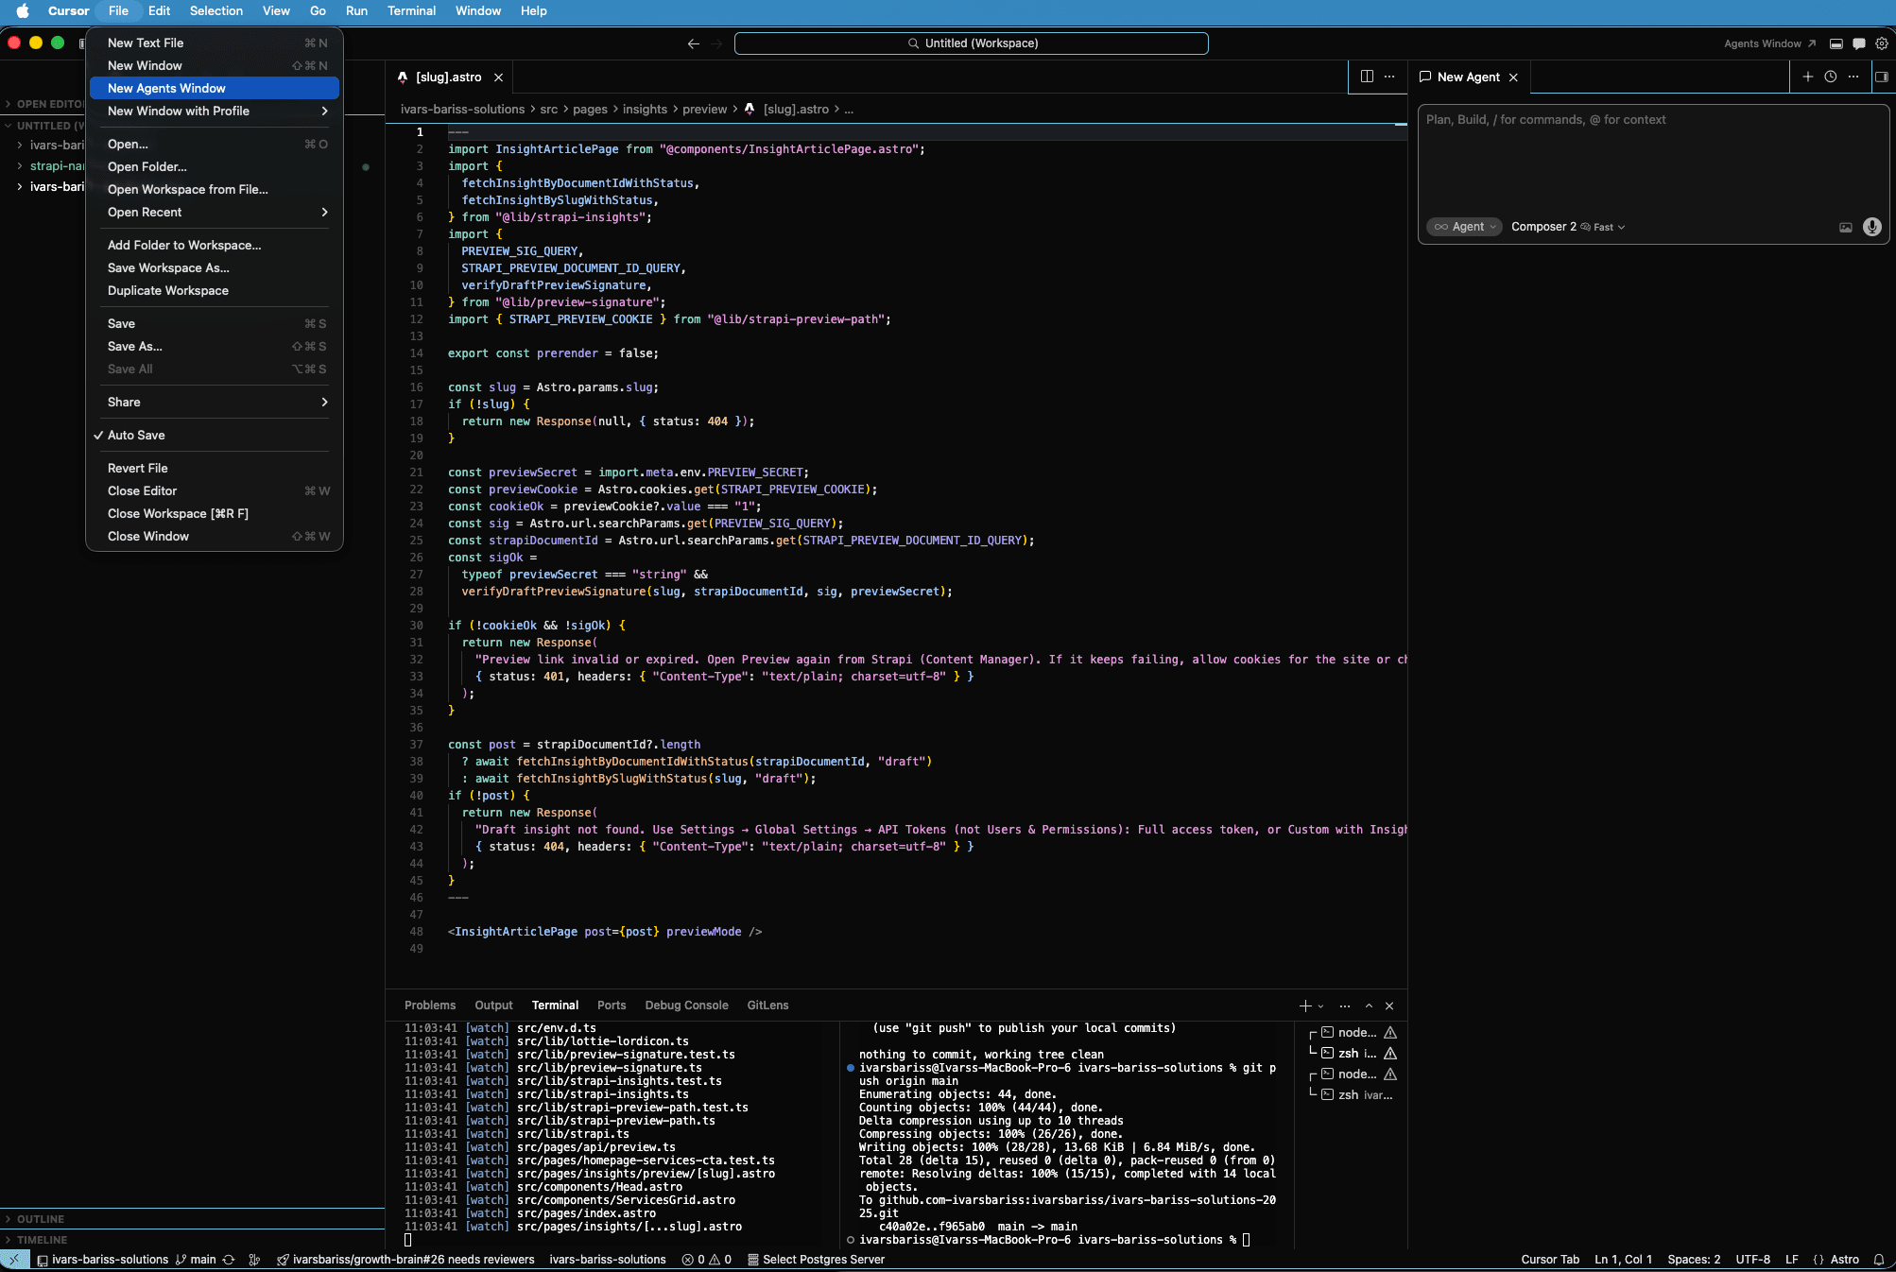
Task: Click the attach image icon in agent input
Action: pyautogui.click(x=1845, y=227)
